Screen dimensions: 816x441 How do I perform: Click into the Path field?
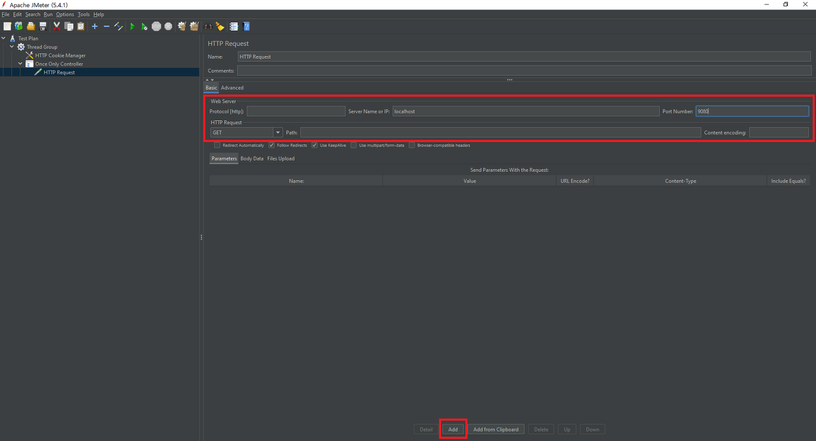500,132
